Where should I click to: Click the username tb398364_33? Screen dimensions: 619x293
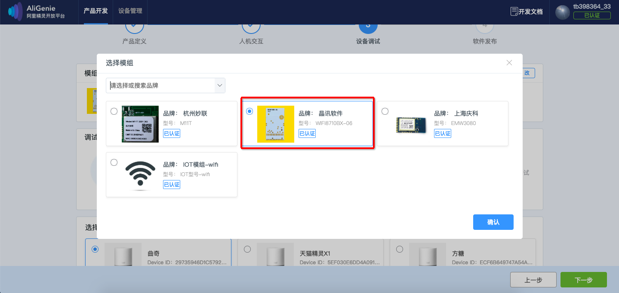592,6
